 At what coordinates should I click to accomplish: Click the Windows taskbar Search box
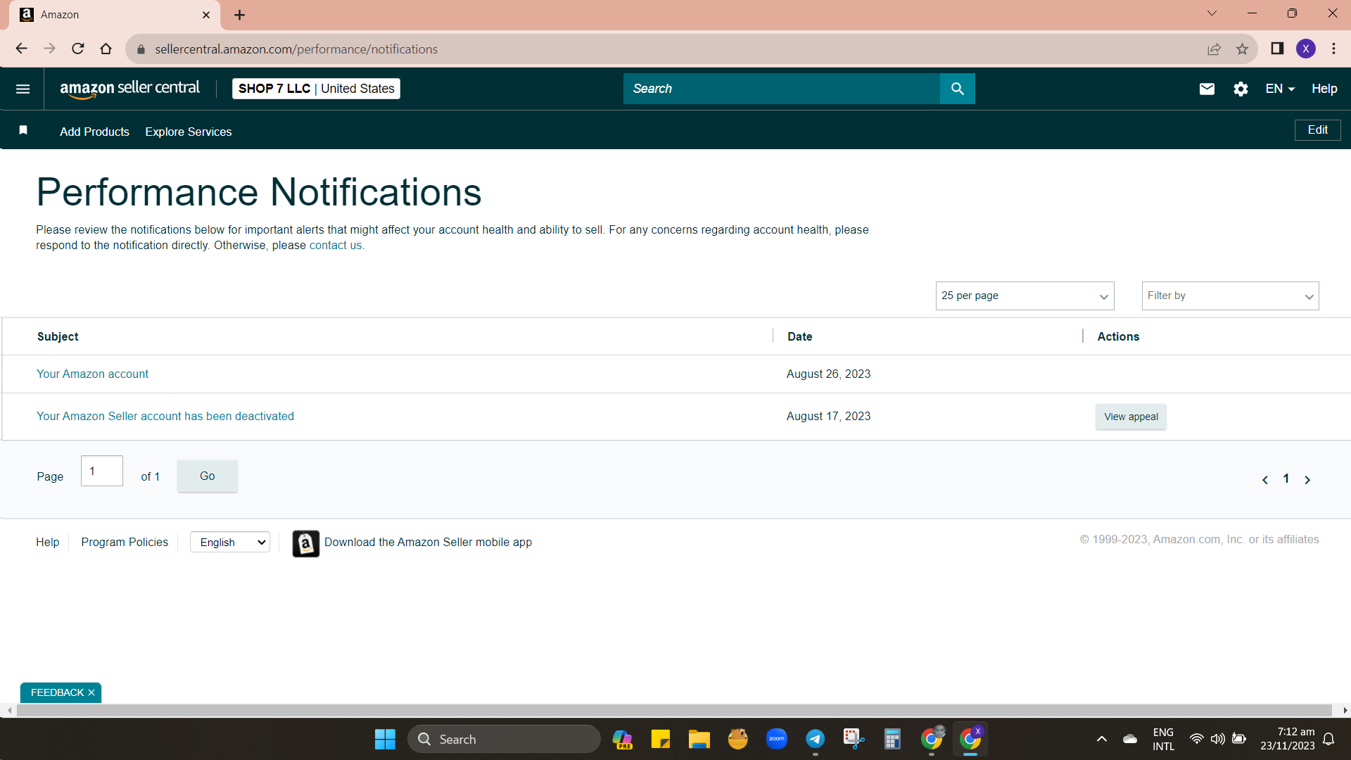coord(504,740)
